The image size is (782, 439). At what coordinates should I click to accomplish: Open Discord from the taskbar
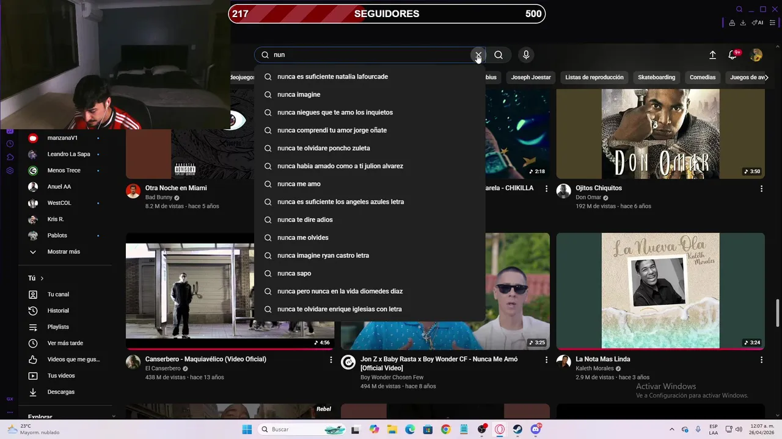point(535,429)
